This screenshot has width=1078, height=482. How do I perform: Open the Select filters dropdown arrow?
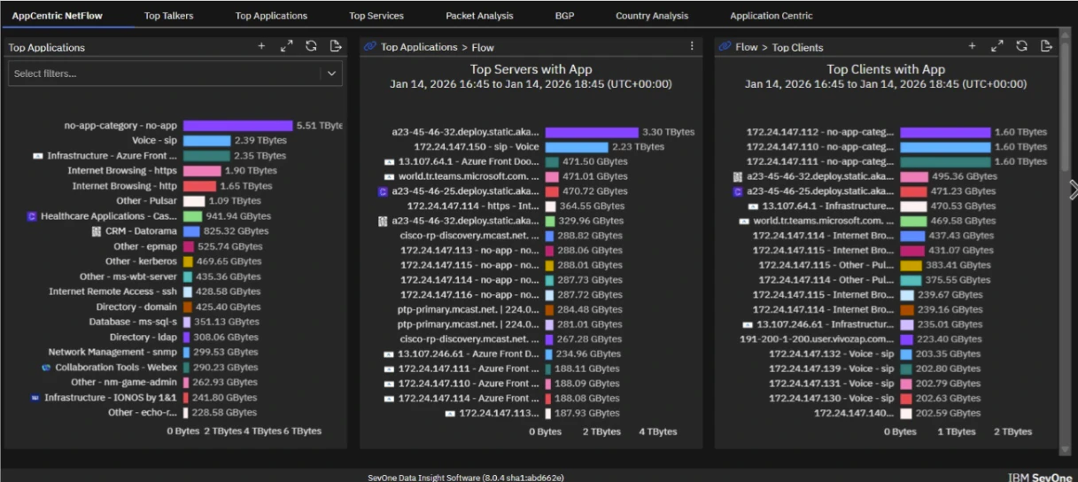point(331,74)
